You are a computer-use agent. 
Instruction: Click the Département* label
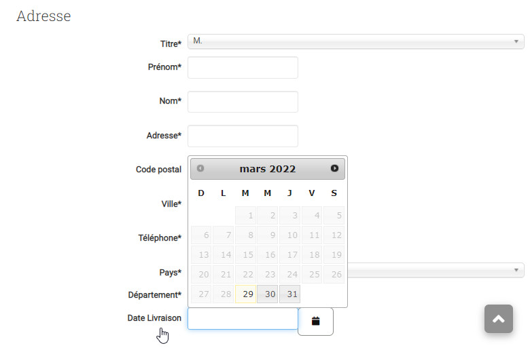(x=154, y=295)
